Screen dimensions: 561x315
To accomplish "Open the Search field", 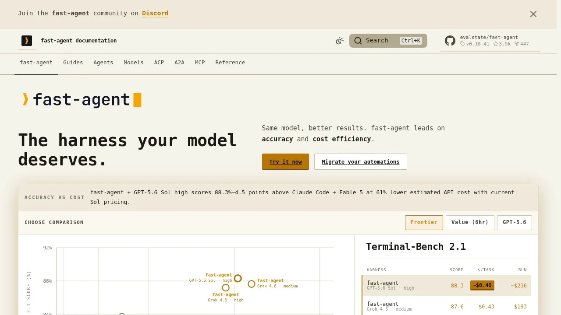I will (x=388, y=41).
